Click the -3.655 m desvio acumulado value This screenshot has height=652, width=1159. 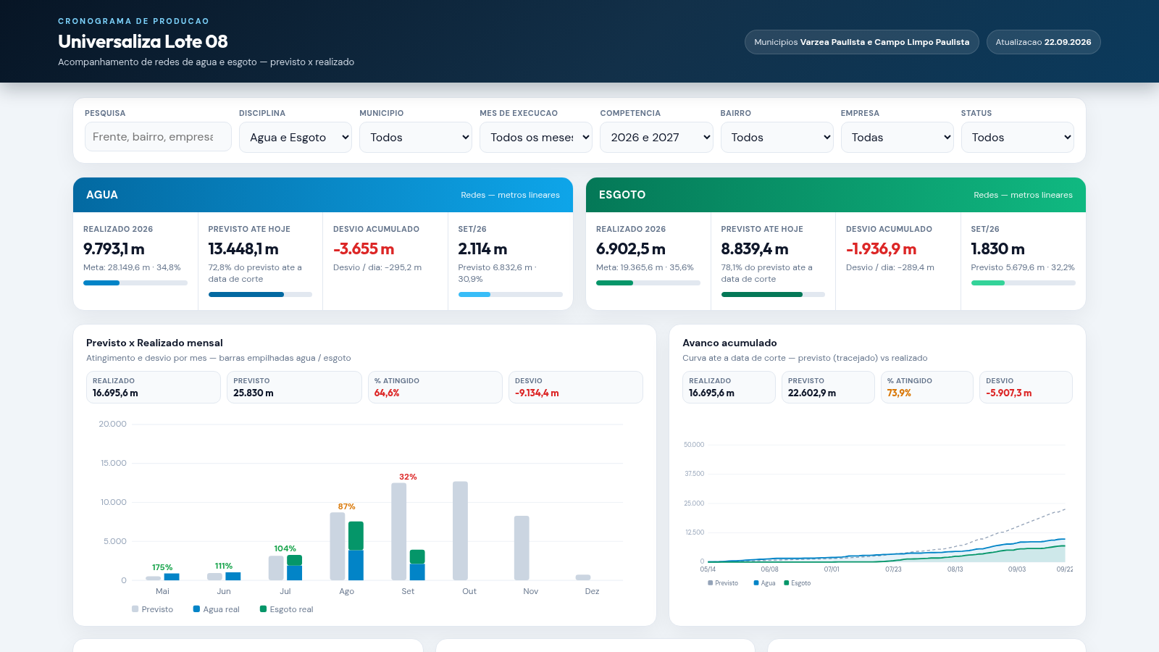pyautogui.click(x=364, y=249)
